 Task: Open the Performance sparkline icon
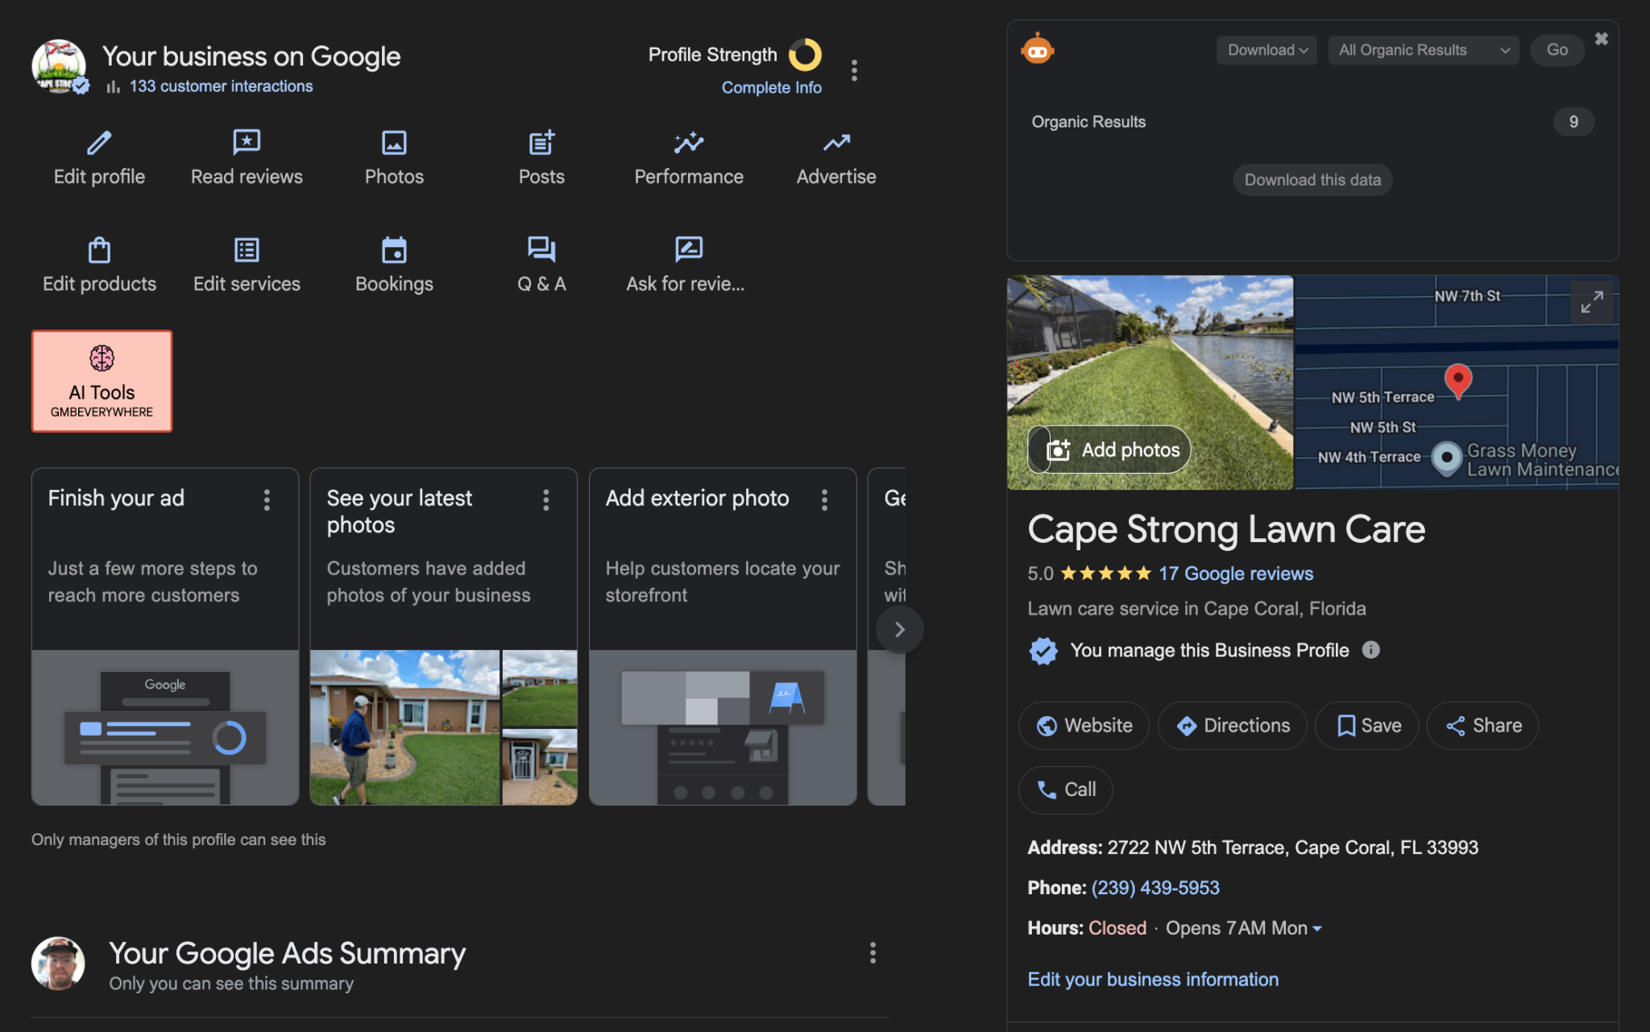pyautogui.click(x=689, y=143)
